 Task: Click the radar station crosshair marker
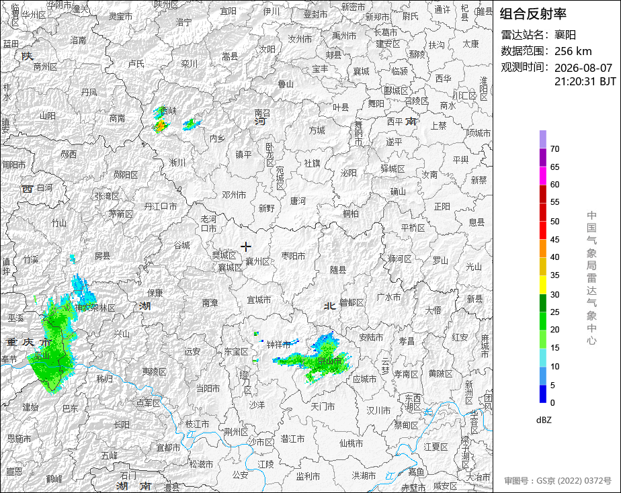[x=246, y=247]
